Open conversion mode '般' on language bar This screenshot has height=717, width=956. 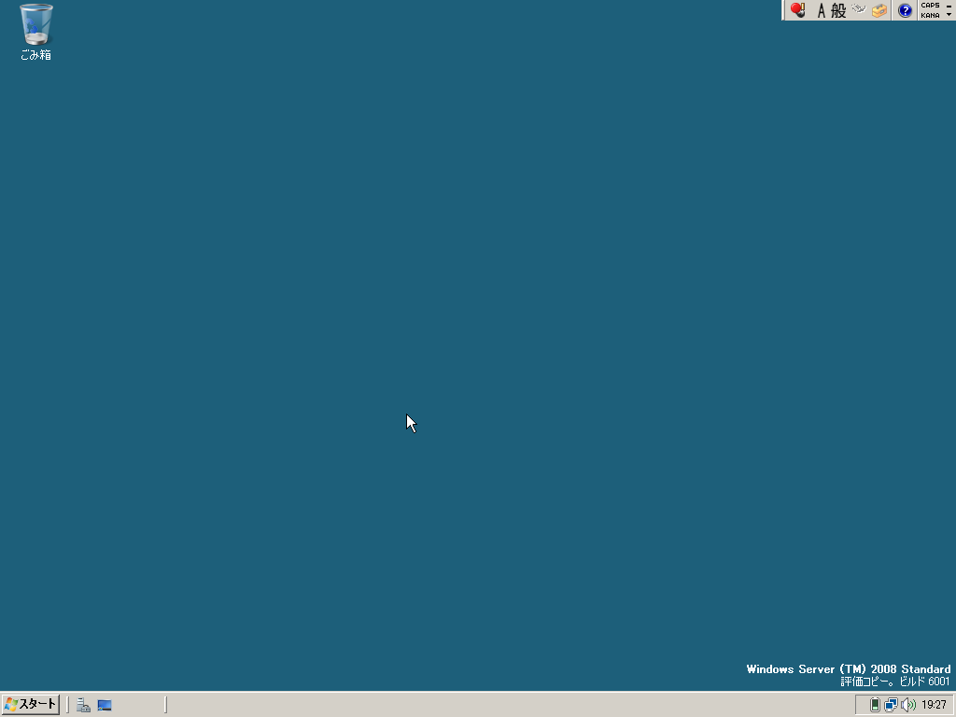pos(838,10)
